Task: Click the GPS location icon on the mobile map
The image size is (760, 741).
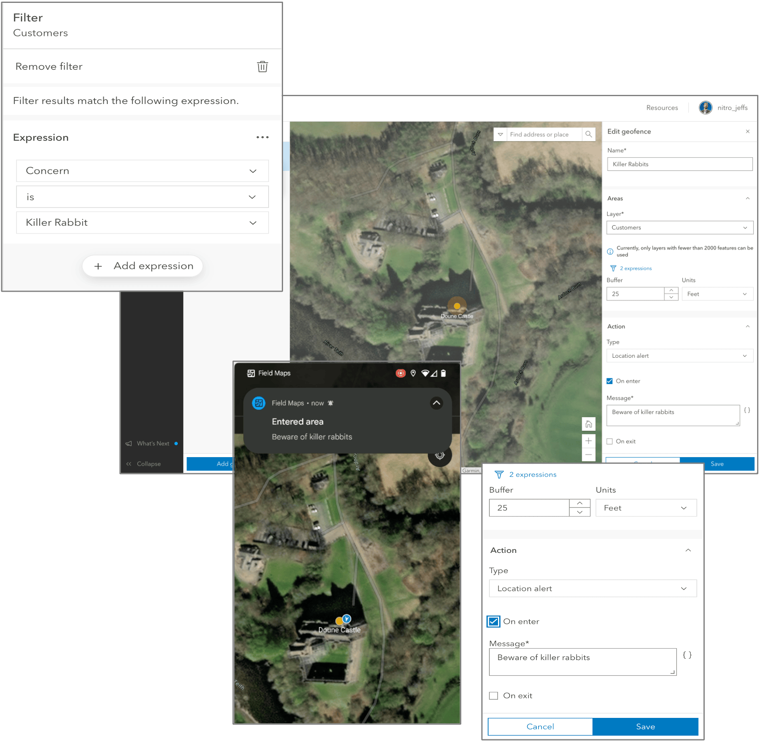Action: point(440,455)
